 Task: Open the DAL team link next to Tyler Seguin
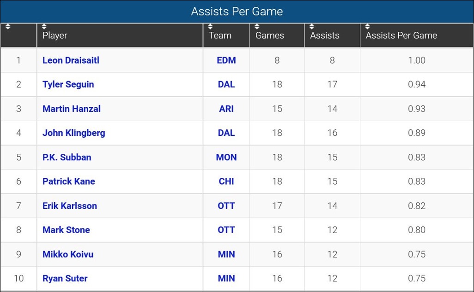click(226, 84)
